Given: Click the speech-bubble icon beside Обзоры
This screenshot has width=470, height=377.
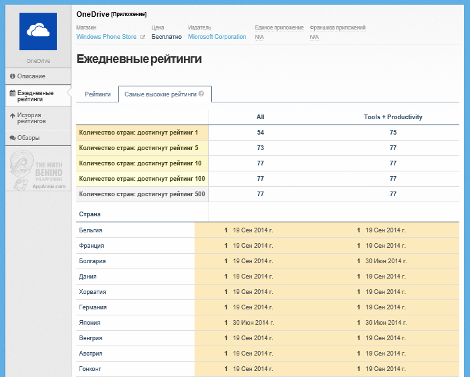Looking at the screenshot, I should 13,138.
